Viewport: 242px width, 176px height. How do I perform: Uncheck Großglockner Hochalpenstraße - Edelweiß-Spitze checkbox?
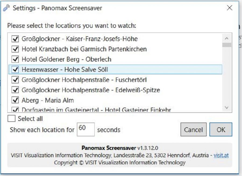pyautogui.click(x=15, y=90)
